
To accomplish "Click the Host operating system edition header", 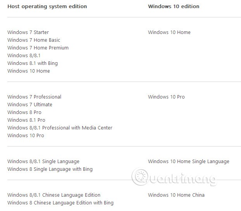I will click(47, 7).
